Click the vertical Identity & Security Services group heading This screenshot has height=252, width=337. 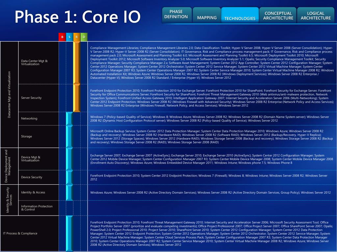point(9,200)
